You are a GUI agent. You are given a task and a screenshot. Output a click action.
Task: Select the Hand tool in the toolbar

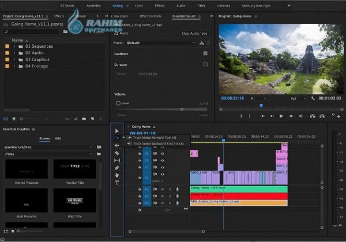(x=117, y=175)
